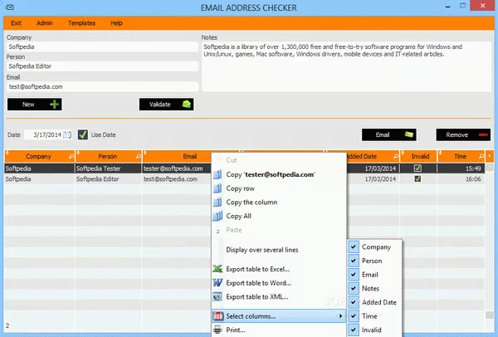The width and height of the screenshot is (498, 337).
Task: Choose Display over several lines
Action: click(x=261, y=249)
